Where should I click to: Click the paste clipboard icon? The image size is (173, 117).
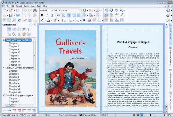[x=35, y=15]
